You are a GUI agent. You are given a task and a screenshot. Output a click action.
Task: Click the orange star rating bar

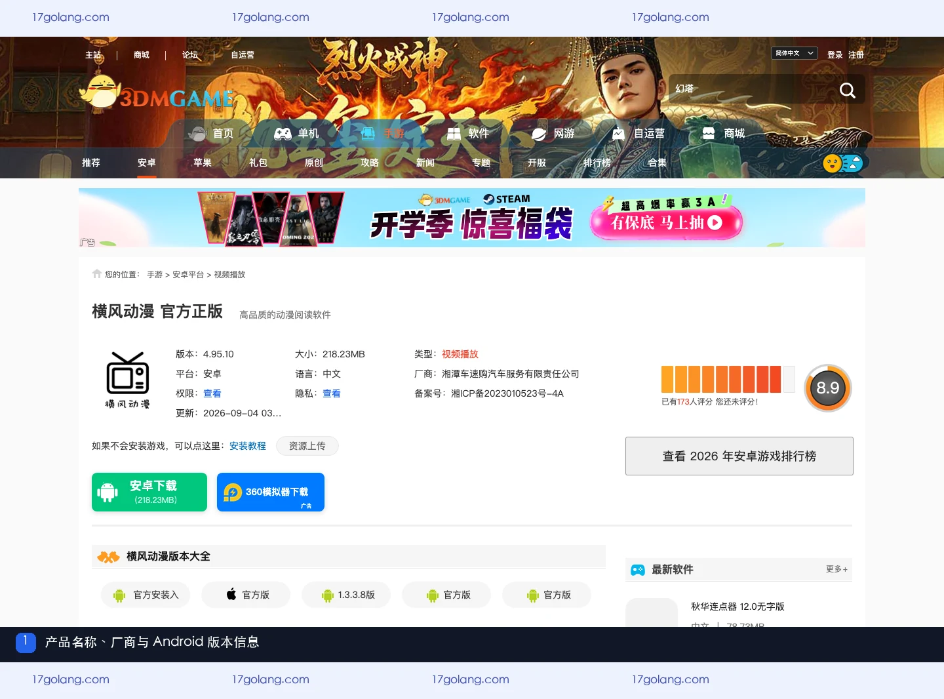728,380
